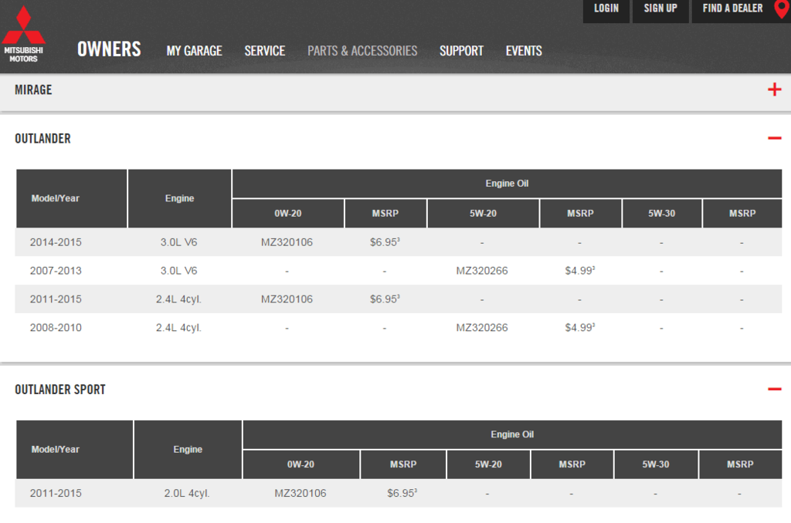
Task: Open the Owners home link
Action: coord(109,49)
